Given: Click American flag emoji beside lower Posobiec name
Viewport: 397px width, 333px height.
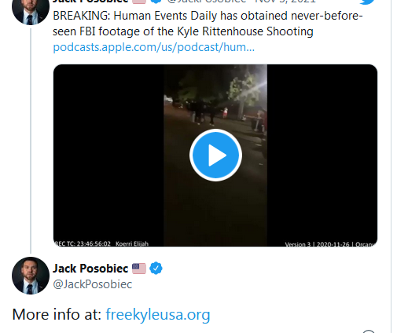Looking at the screenshot, I should pos(139,269).
